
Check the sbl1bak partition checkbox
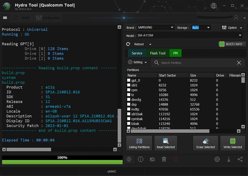(x=129, y=114)
